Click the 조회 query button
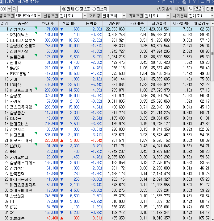The image size is (214, 221). click(x=199, y=9)
